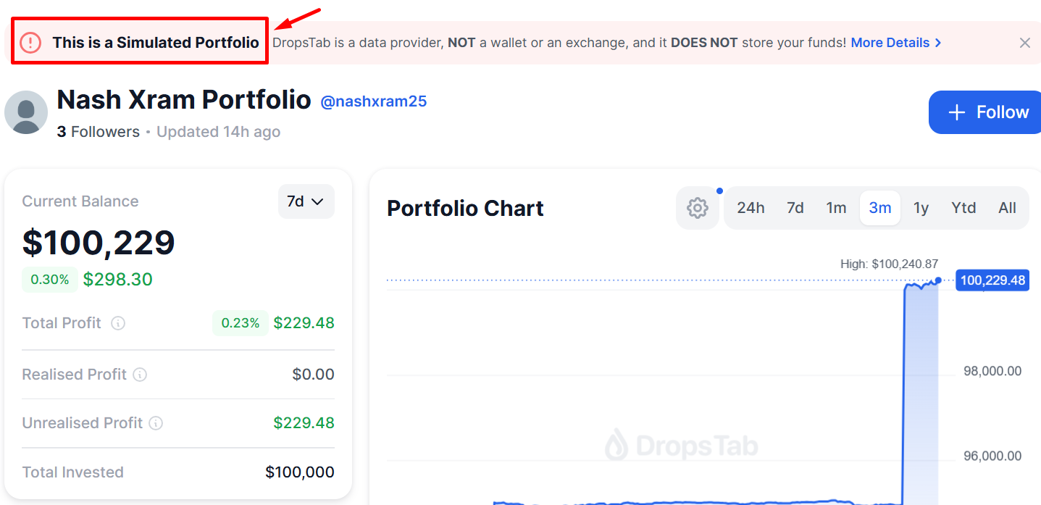1041x505 pixels.
Task: Select the 1y chart range
Action: (921, 208)
